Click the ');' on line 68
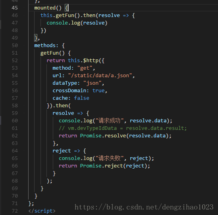Screen dimensions: 218x215 tap(50, 181)
